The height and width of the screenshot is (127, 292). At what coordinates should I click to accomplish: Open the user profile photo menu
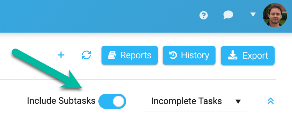(275, 15)
